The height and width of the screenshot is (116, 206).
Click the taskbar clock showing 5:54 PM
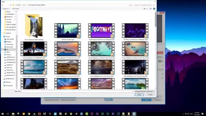[x=197, y=114]
